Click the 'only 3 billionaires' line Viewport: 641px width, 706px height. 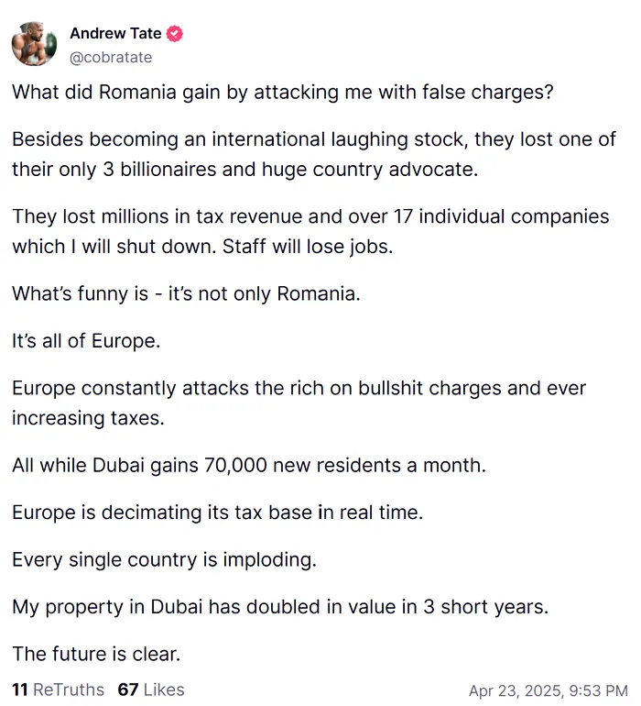245,170
